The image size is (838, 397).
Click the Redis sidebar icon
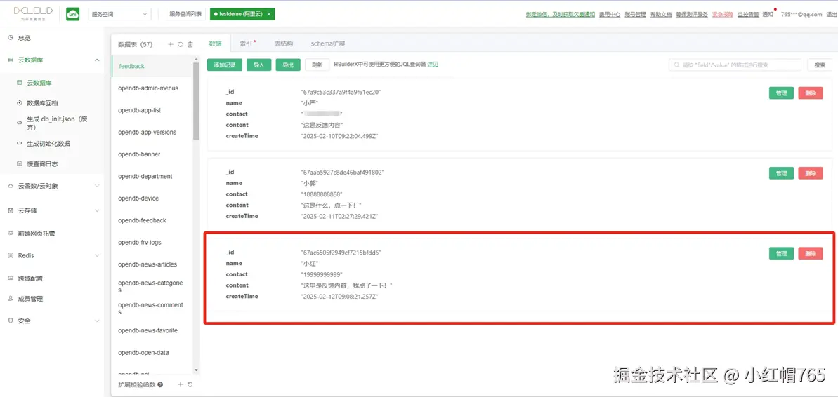[10, 255]
